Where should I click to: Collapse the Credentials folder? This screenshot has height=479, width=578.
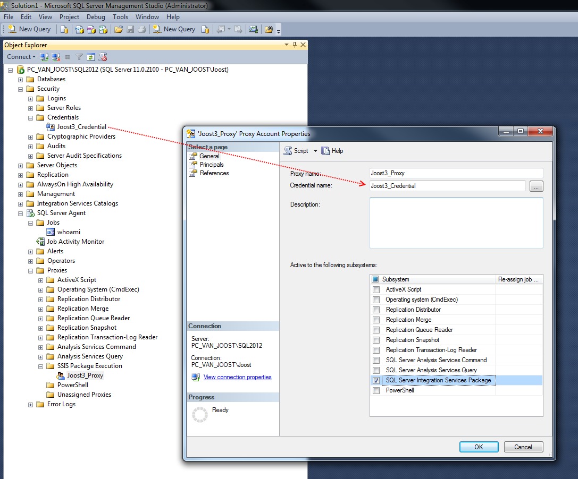pos(31,118)
